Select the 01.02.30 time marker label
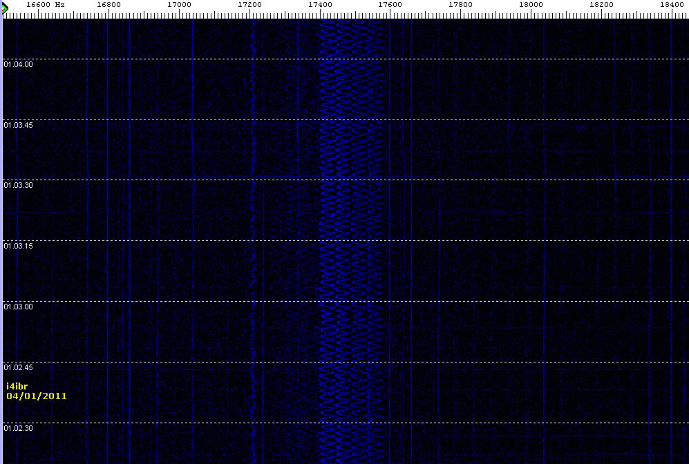 tap(18, 428)
